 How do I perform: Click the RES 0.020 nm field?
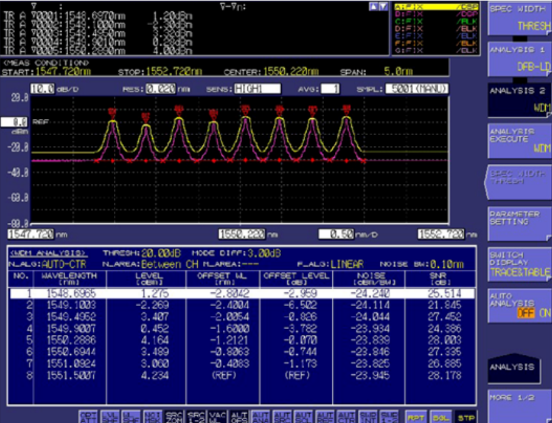(160, 89)
